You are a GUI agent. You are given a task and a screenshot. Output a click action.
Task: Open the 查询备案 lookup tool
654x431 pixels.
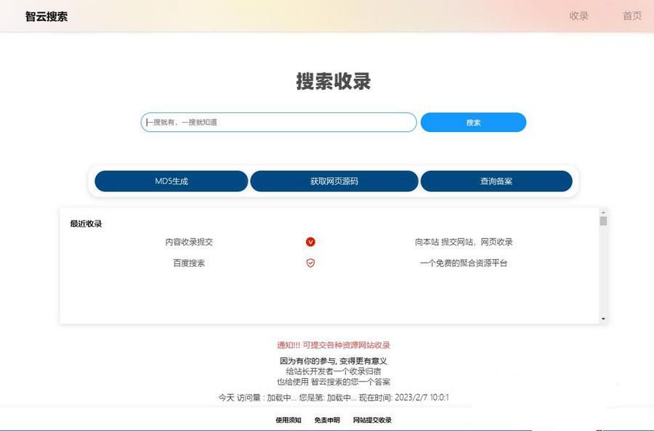pyautogui.click(x=497, y=181)
